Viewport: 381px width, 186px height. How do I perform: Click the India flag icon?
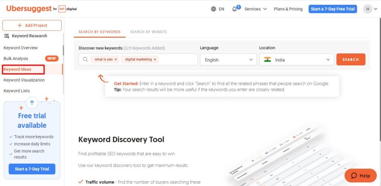tap(268, 60)
